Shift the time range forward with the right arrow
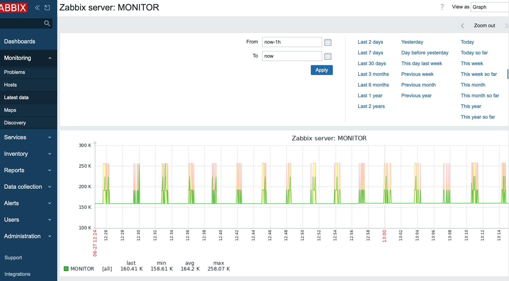509x281 pixels. click(x=506, y=26)
